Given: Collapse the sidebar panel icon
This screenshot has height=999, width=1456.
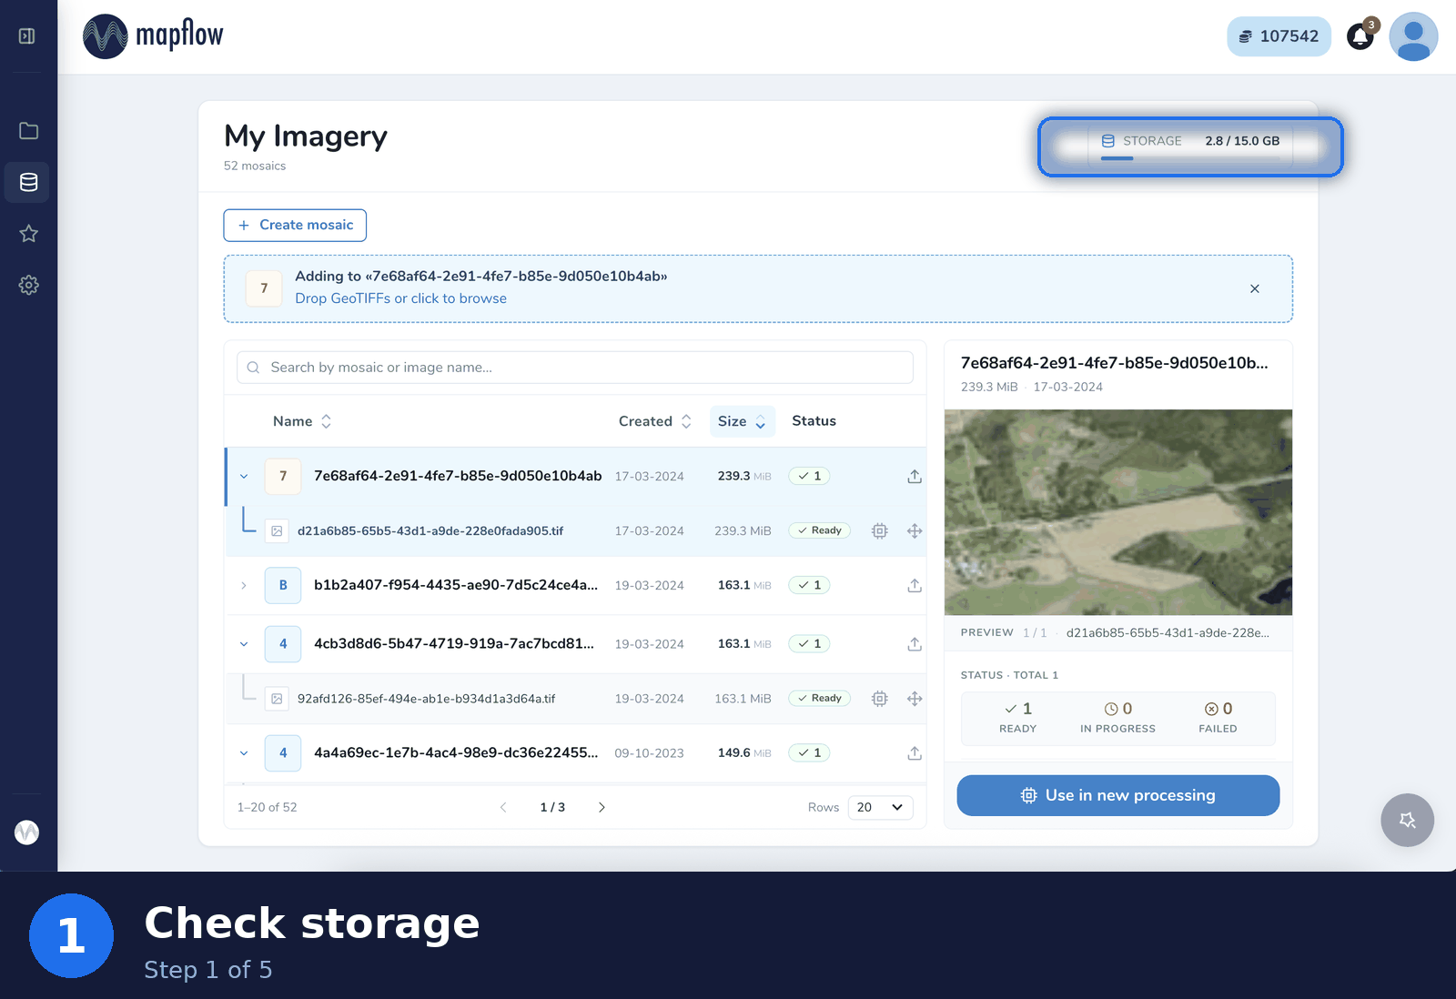Looking at the screenshot, I should 27,36.
